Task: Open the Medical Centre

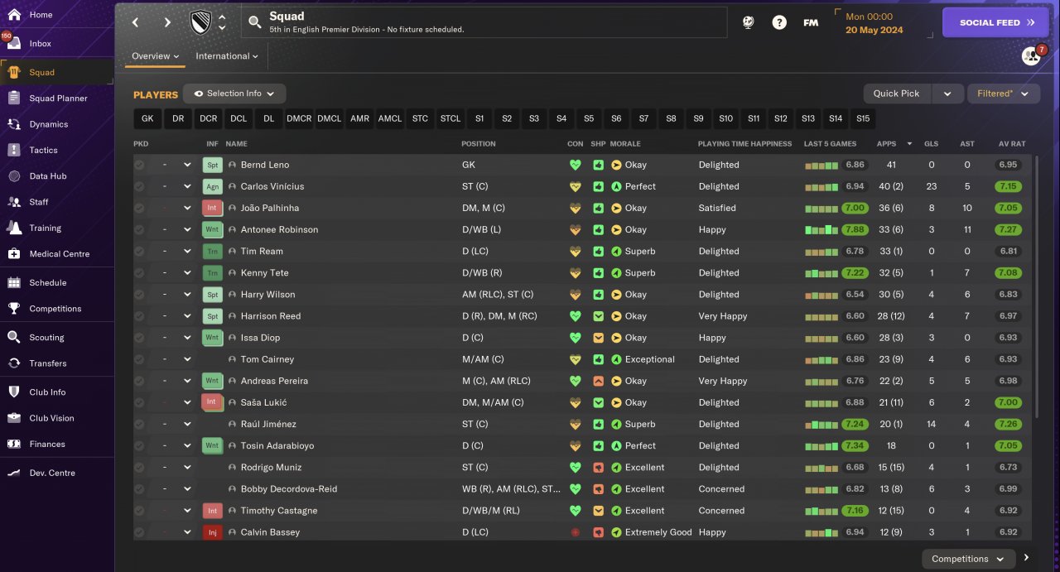Action: click(x=59, y=254)
